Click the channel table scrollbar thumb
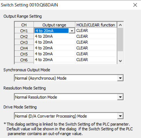141x138 pixels. [x=120, y=39]
